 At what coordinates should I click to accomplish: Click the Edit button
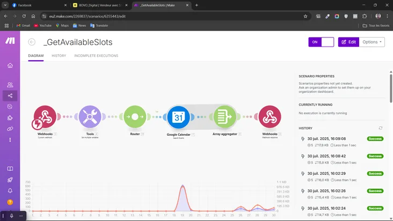[348, 42]
